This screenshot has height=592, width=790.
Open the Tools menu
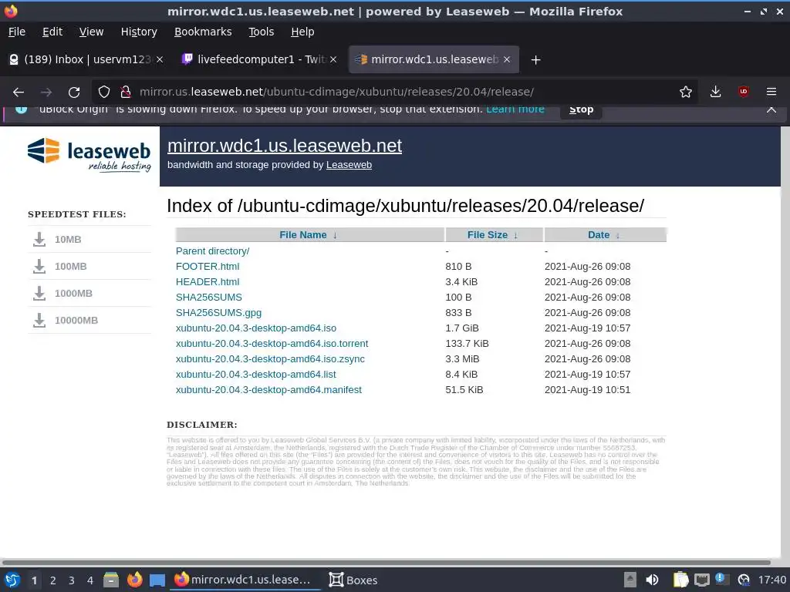pyautogui.click(x=261, y=32)
